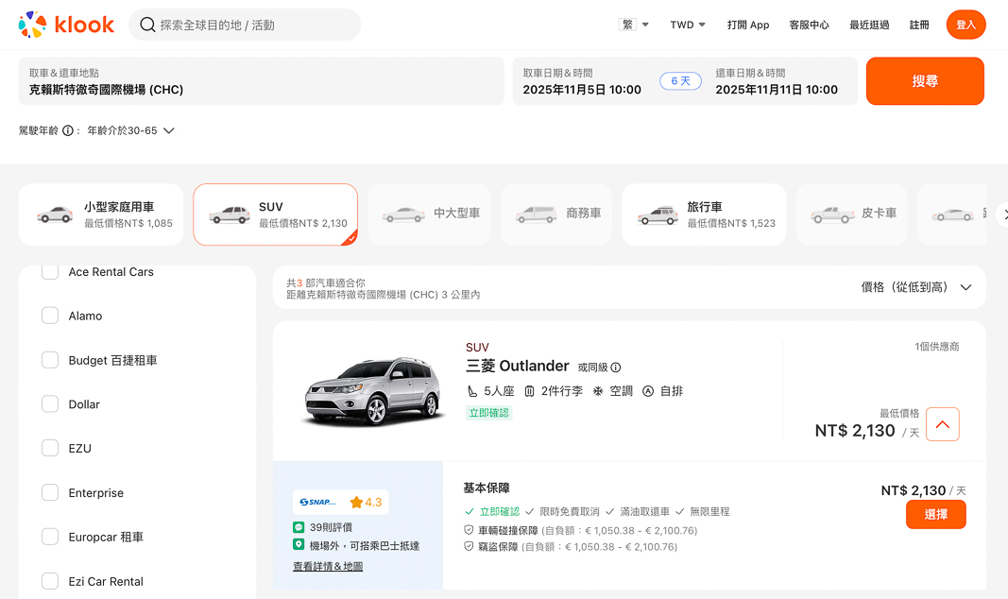Click the green 立即確認 tag

point(488,413)
